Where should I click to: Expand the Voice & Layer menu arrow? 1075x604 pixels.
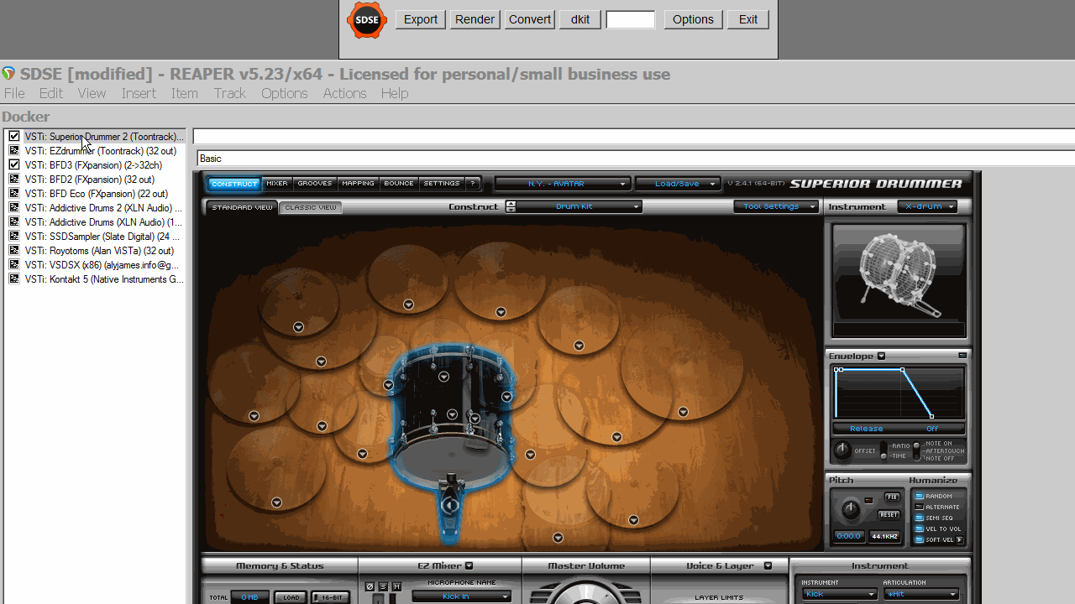click(x=768, y=566)
